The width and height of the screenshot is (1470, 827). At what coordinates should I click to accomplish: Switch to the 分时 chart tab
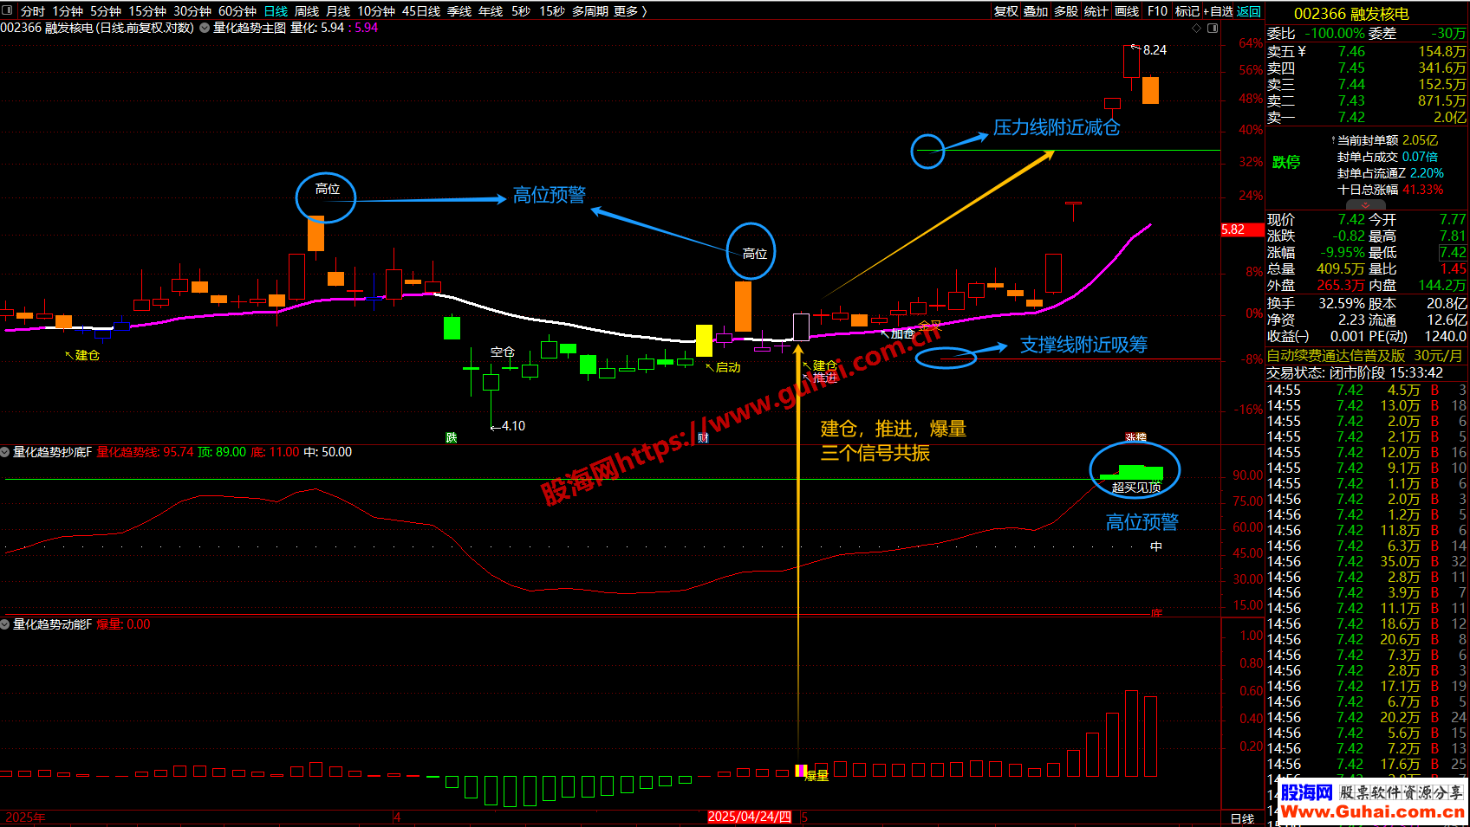click(x=33, y=11)
